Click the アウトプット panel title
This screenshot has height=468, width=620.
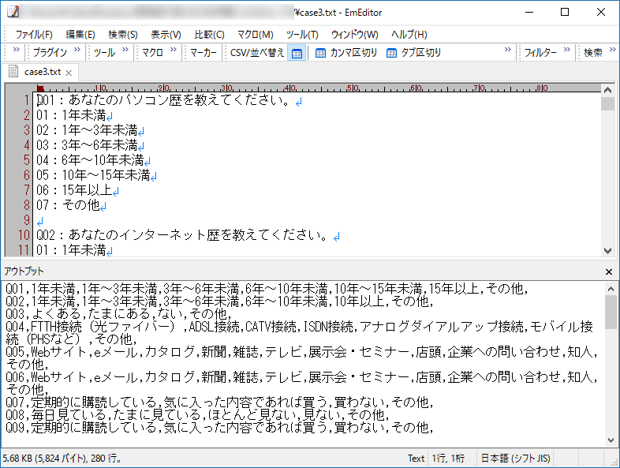pos(24,271)
